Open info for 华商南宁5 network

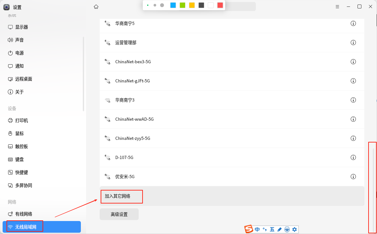pyautogui.click(x=353, y=23)
